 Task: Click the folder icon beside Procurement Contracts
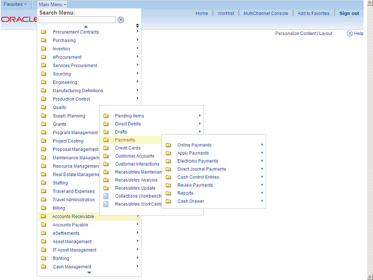44,32
